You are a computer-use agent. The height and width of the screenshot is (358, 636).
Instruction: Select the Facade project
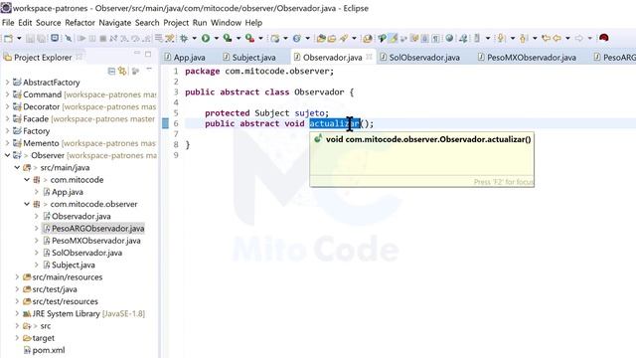pyautogui.click(x=36, y=118)
